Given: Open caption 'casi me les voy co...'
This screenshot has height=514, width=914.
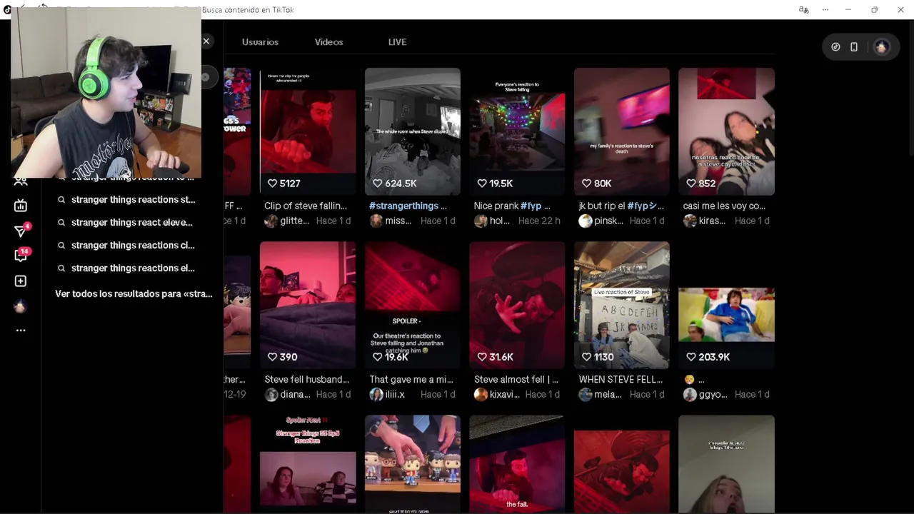Looking at the screenshot, I should (724, 206).
